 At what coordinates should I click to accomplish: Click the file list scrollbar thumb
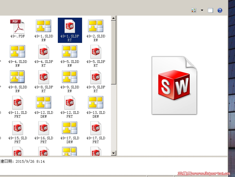point(113,53)
